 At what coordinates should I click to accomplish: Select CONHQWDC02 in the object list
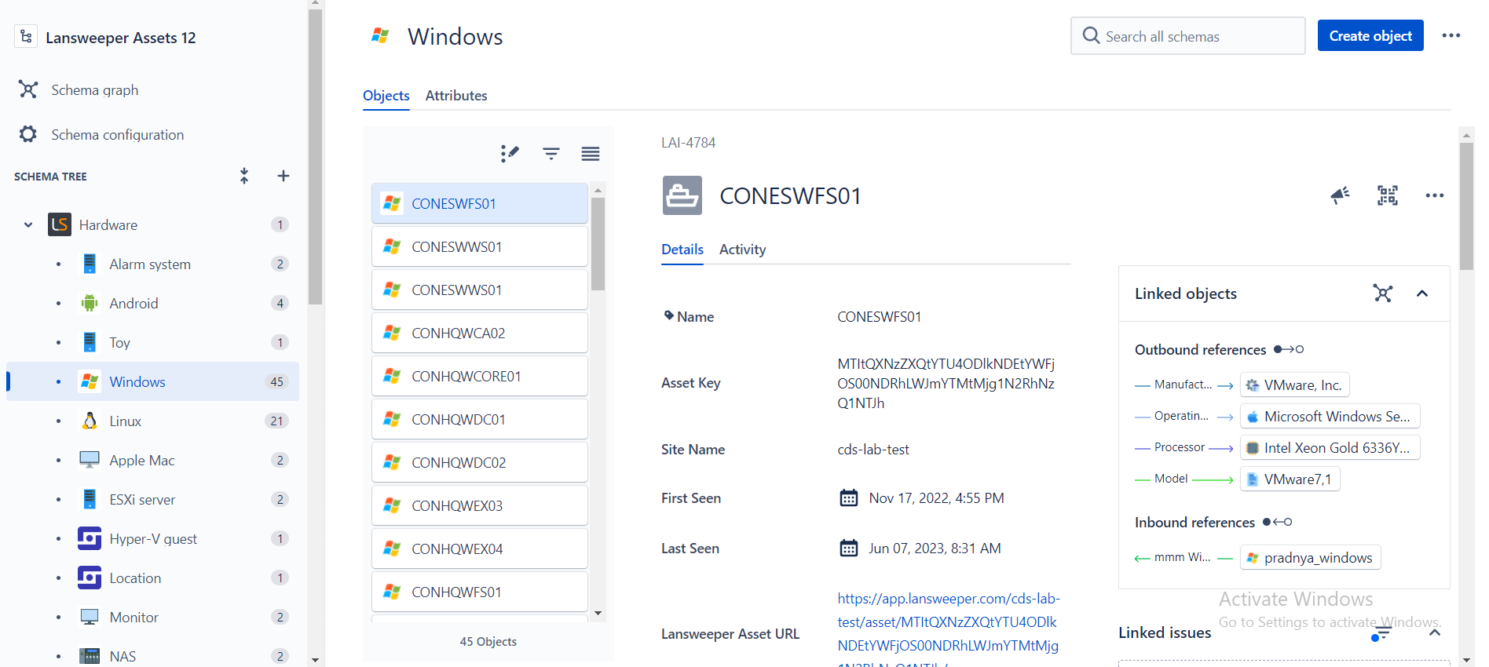(480, 463)
